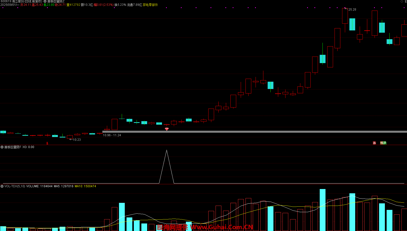Click the yellow MA10: 1500474 readout

pyautogui.click(x=85, y=186)
